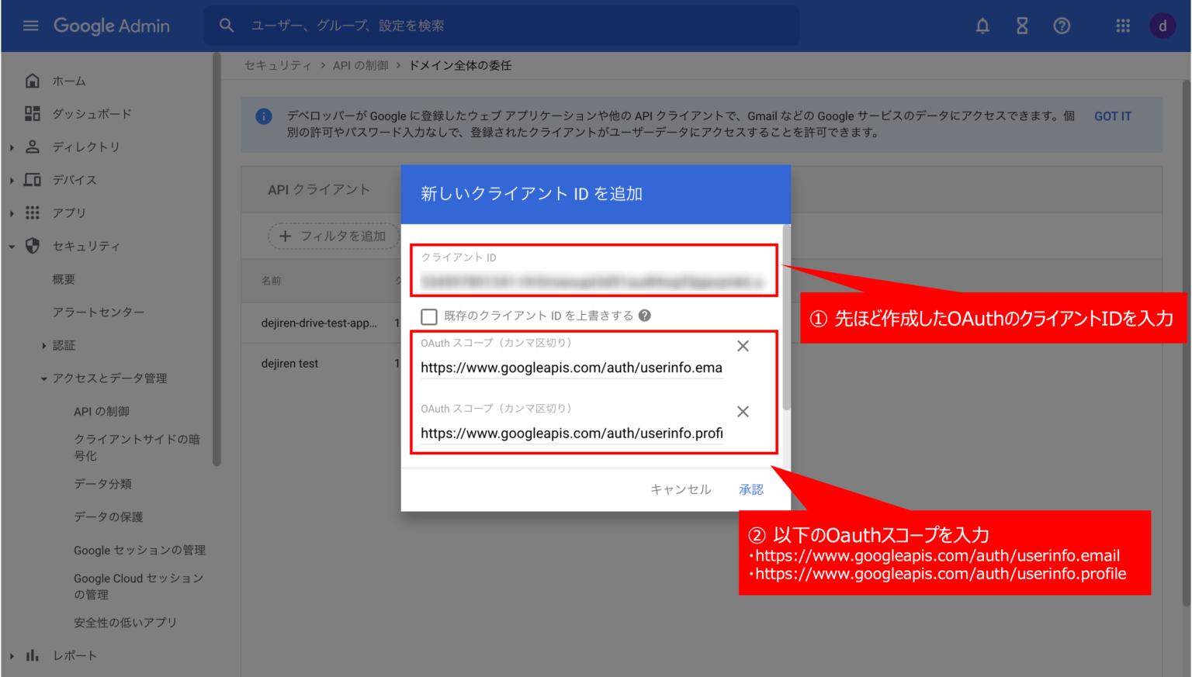The height and width of the screenshot is (677, 1192).
Task: Open アラートセンター
Action: point(99,312)
